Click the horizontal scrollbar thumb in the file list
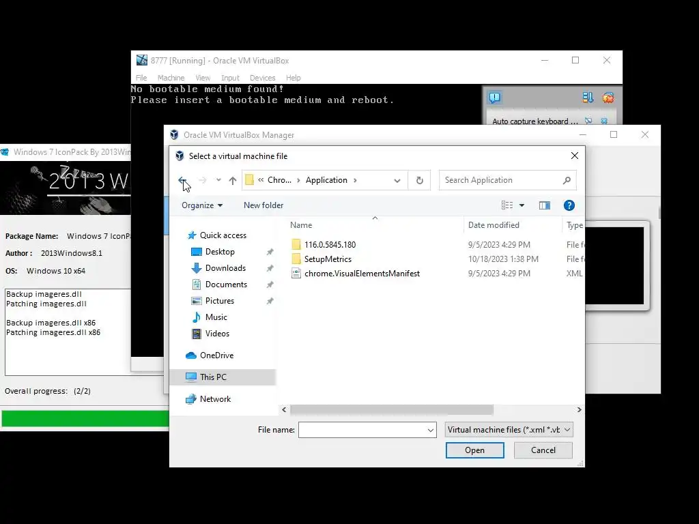The width and height of the screenshot is (699, 524). (391, 409)
